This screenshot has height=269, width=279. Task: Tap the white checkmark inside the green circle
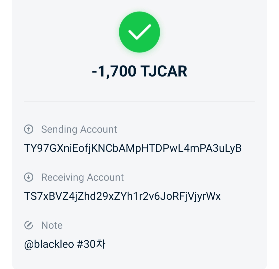[x=139, y=32]
